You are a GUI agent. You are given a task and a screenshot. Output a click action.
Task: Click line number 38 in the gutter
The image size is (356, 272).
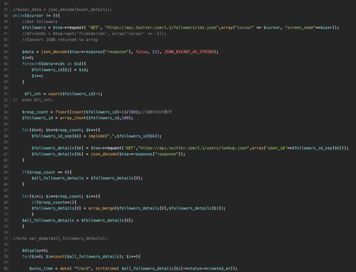[x=6, y=15]
